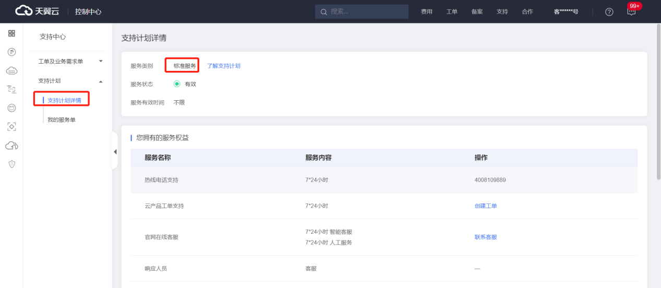Click the 热线电话支持 row name
Viewport: 661px width, 288px height.
(162, 180)
